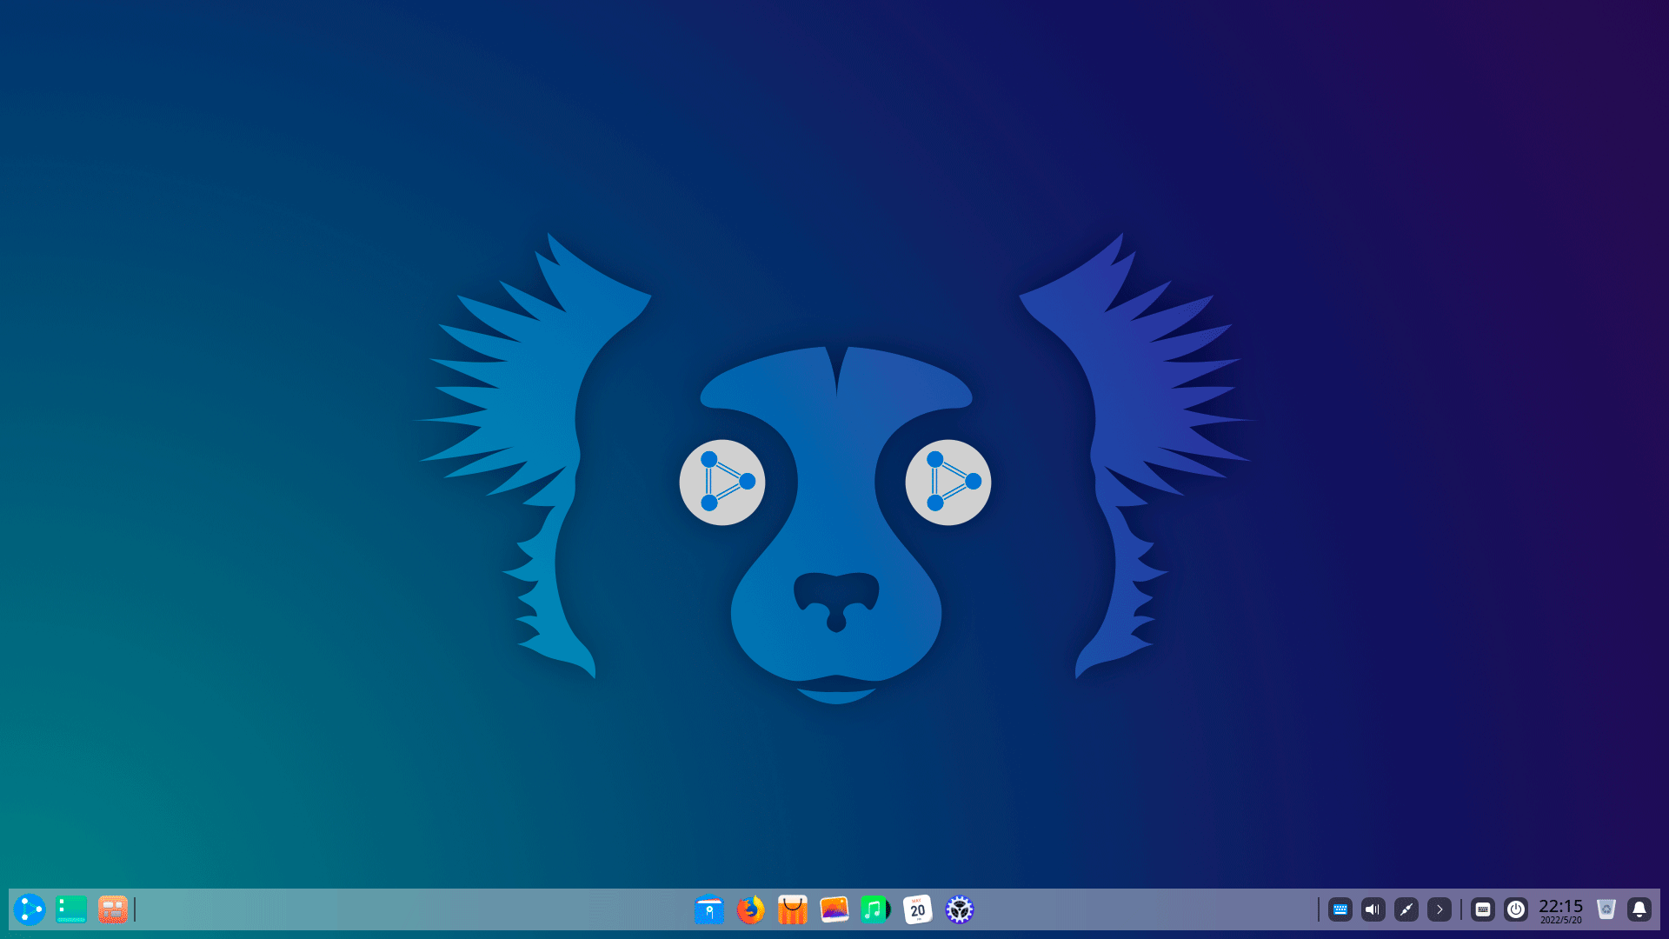Launch the File Manager from the dock
1669x939 pixels.
point(709,909)
